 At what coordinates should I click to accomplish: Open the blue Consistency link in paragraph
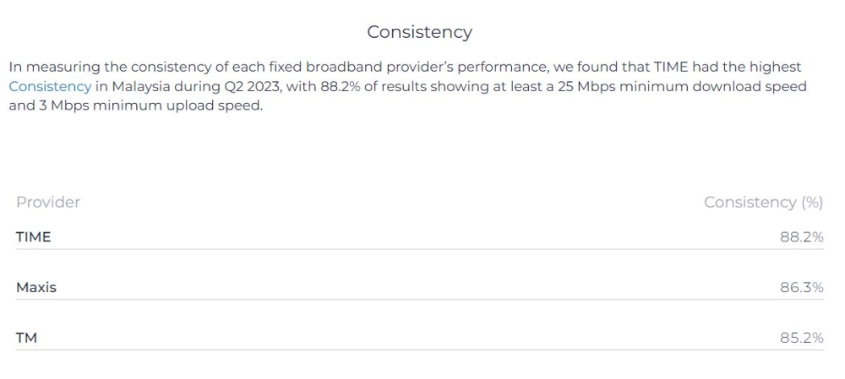(50, 86)
